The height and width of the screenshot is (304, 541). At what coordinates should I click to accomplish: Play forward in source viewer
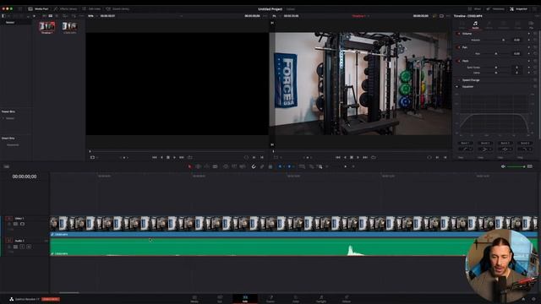(175, 158)
